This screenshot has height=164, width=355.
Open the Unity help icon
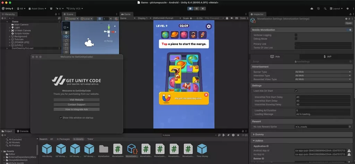click(347, 9)
